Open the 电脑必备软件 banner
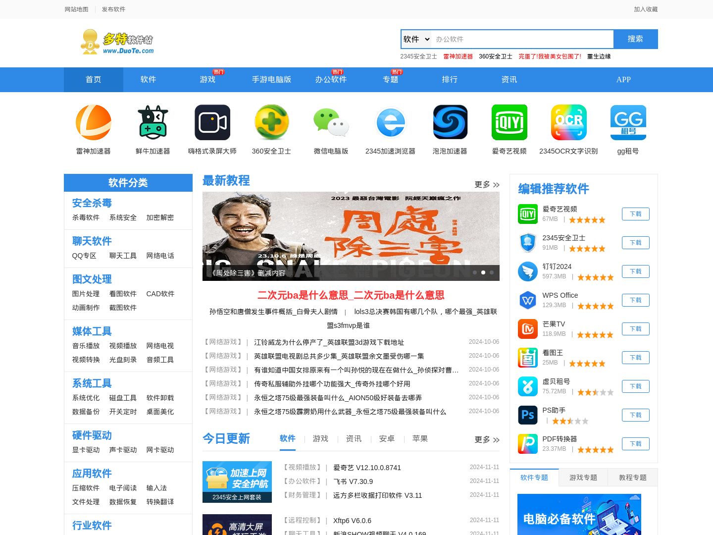 pyautogui.click(x=579, y=514)
